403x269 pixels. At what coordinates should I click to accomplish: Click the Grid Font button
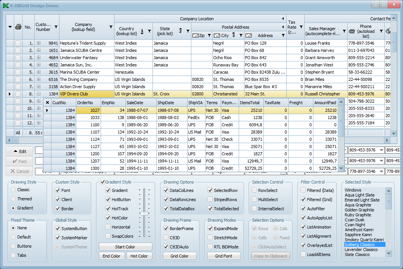[223, 256]
